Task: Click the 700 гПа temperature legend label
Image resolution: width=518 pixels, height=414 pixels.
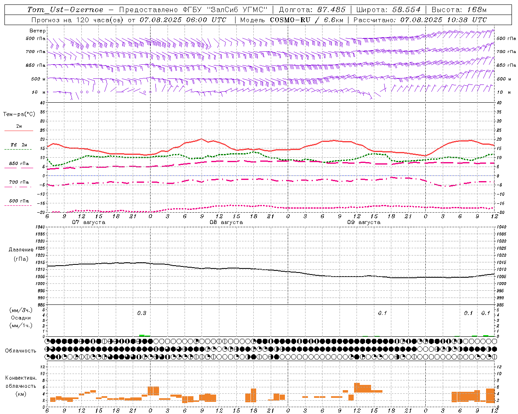Action: (x=19, y=182)
